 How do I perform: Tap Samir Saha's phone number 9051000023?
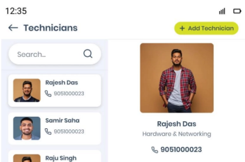click(x=69, y=131)
